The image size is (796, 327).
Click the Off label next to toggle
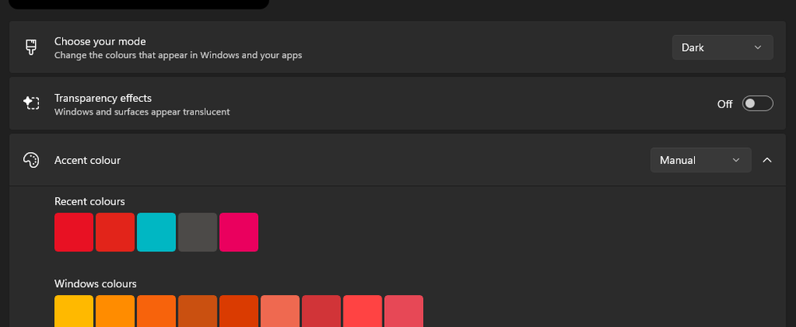click(x=724, y=104)
